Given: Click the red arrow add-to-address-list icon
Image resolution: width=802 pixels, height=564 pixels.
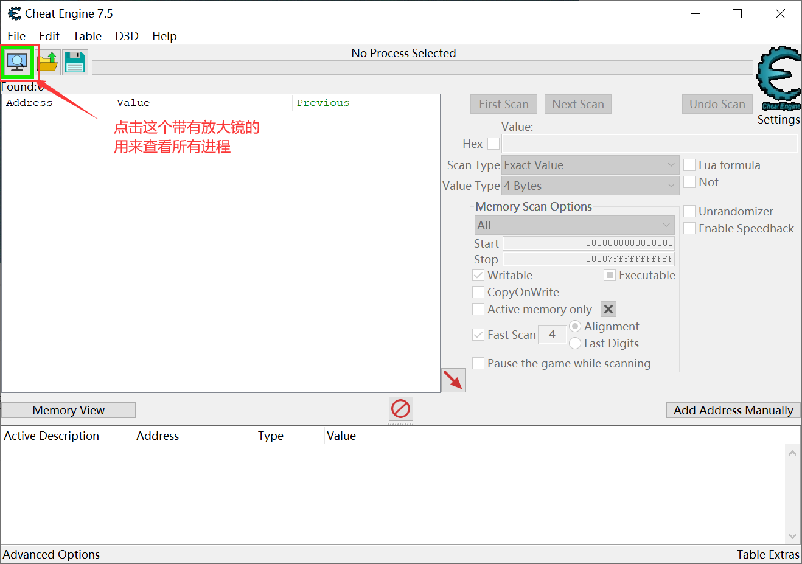Looking at the screenshot, I should click(x=453, y=380).
